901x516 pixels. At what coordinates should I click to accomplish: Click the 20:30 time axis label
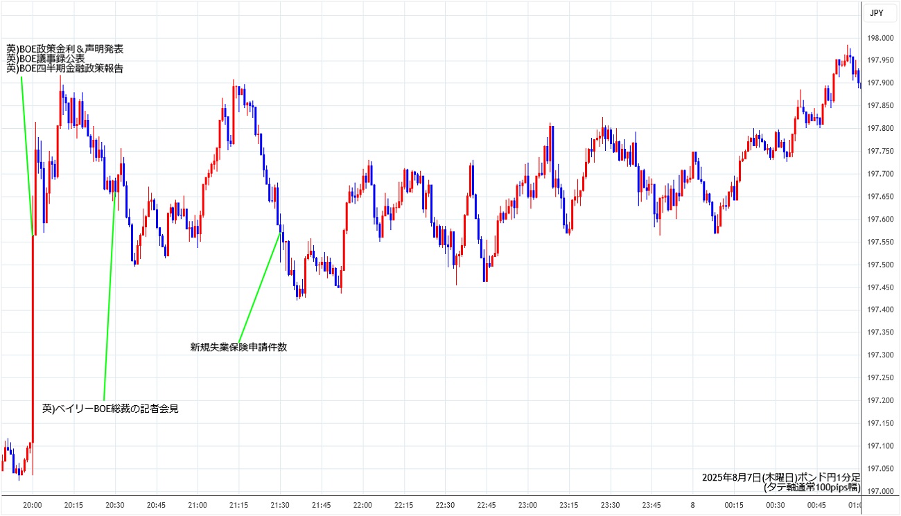coord(115,505)
